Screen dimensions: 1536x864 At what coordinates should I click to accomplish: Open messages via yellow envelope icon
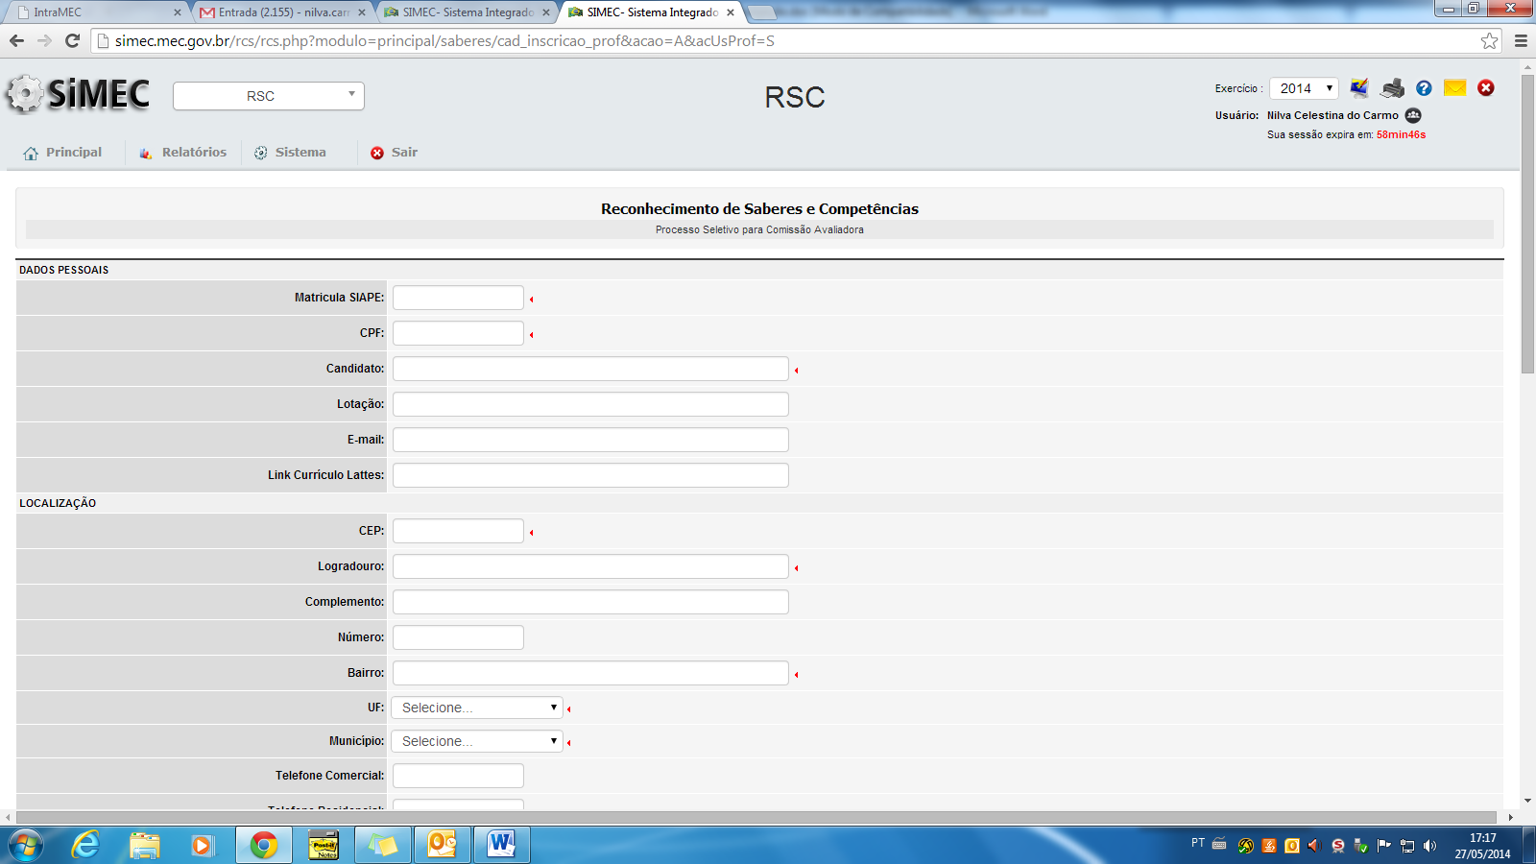point(1455,88)
